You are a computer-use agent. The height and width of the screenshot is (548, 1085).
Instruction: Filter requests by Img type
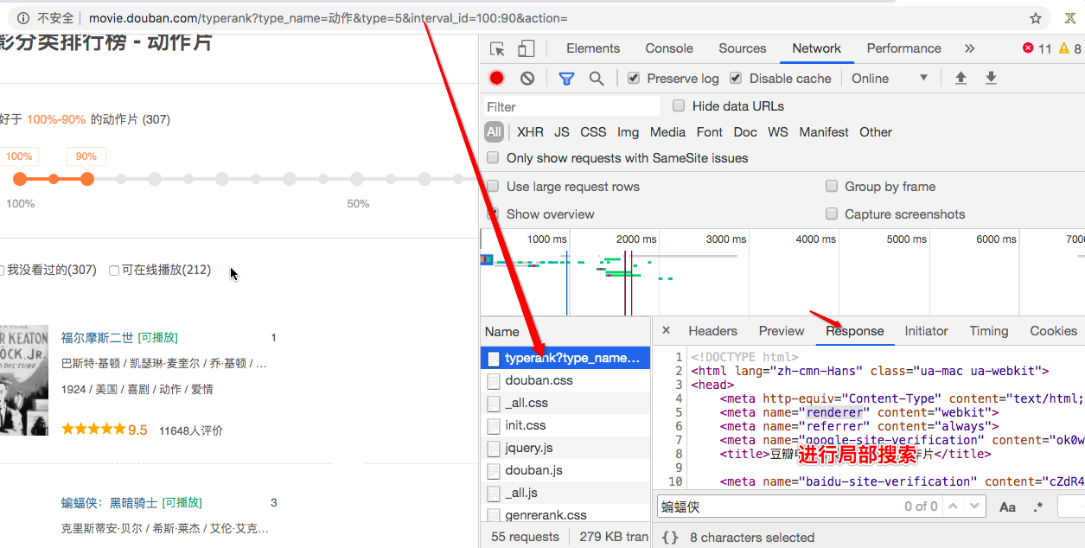629,131
